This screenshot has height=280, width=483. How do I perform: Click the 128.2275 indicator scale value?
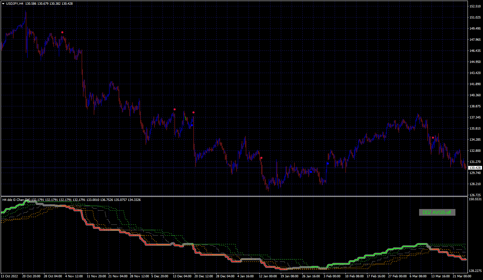(x=476, y=271)
